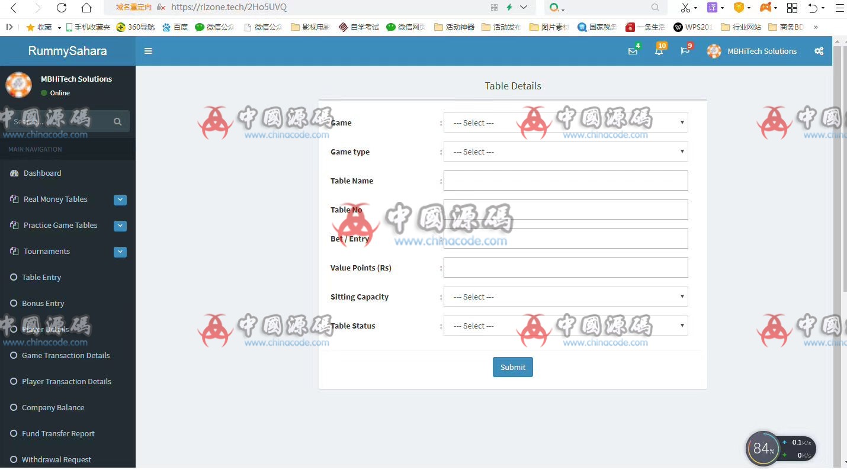Viewport: 847px width, 470px height.
Task: Click the scissors screenshot tool icon
Action: [685, 8]
